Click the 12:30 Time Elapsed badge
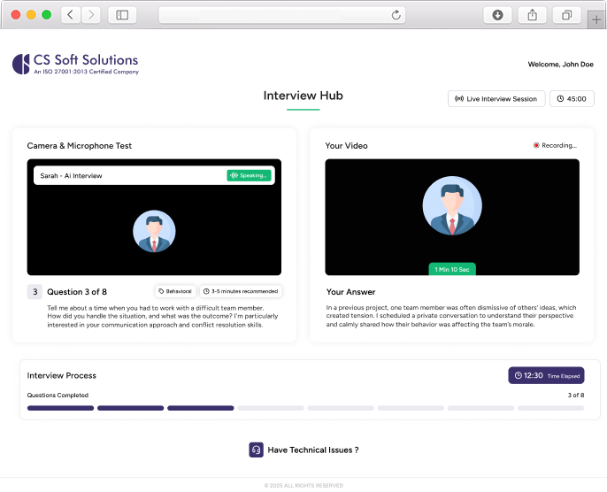Viewport: 607px width, 492px height. (x=546, y=375)
